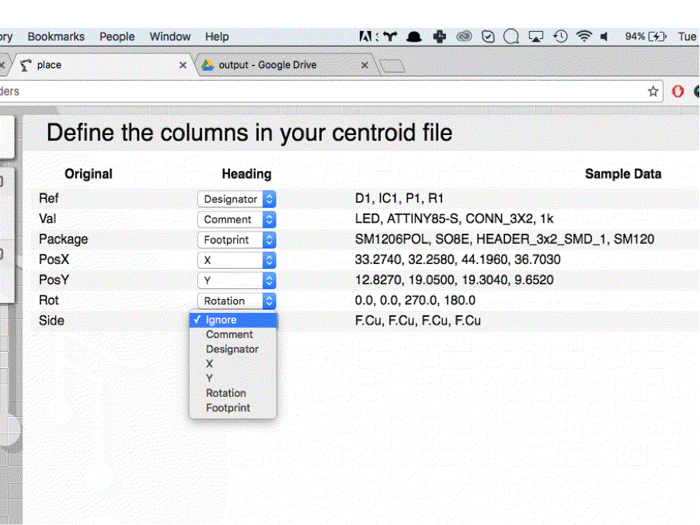Open the X heading dropdown for PosX
This screenshot has width=700, height=525.
pos(236,260)
